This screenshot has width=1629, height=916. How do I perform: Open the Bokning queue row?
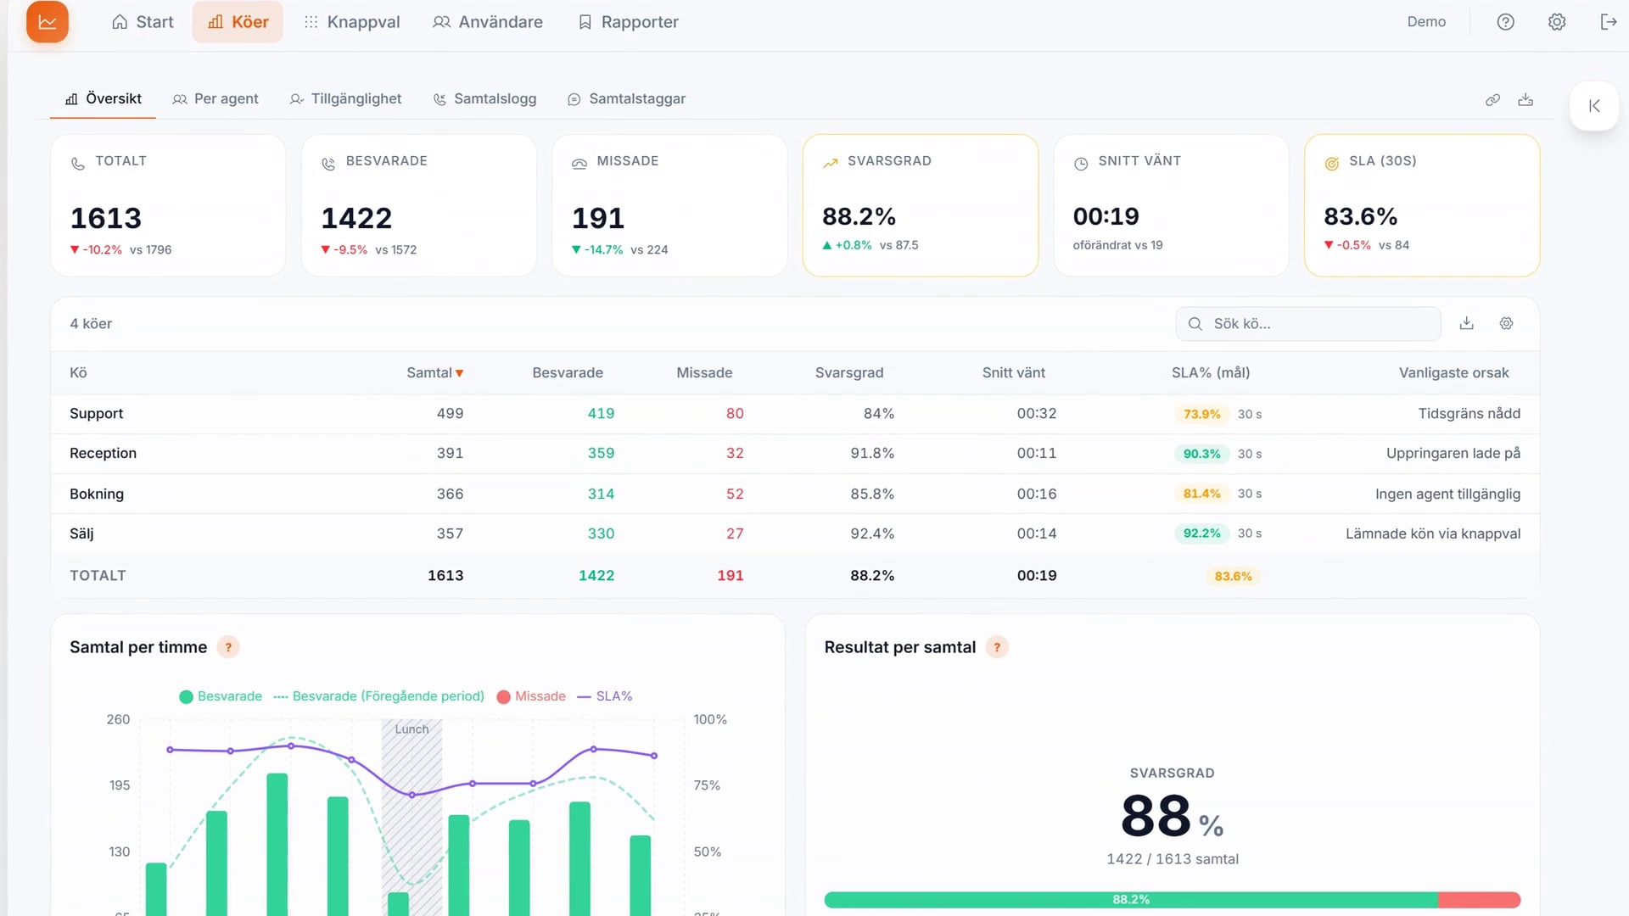point(795,494)
